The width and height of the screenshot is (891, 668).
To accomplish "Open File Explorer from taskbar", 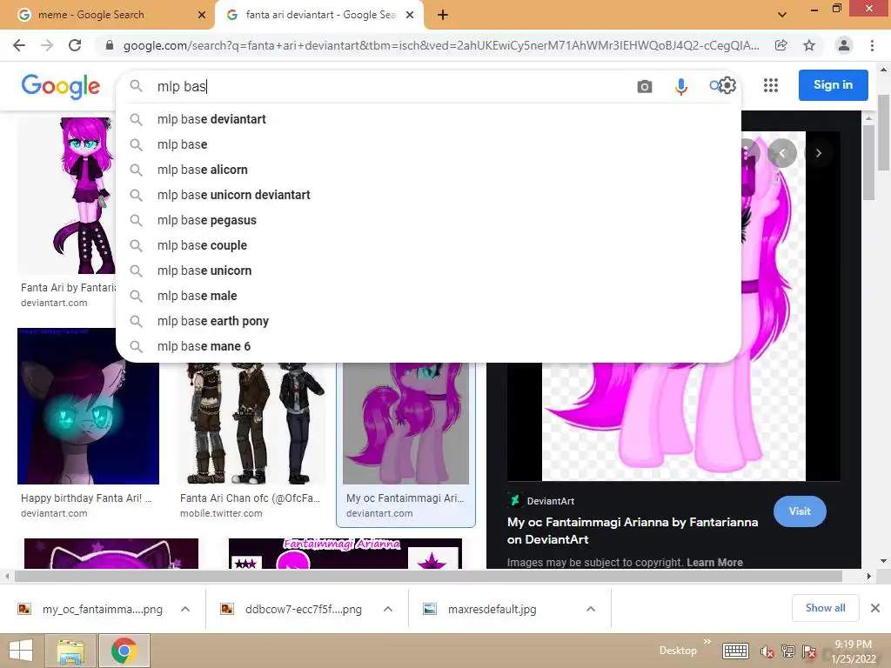I will [x=71, y=651].
